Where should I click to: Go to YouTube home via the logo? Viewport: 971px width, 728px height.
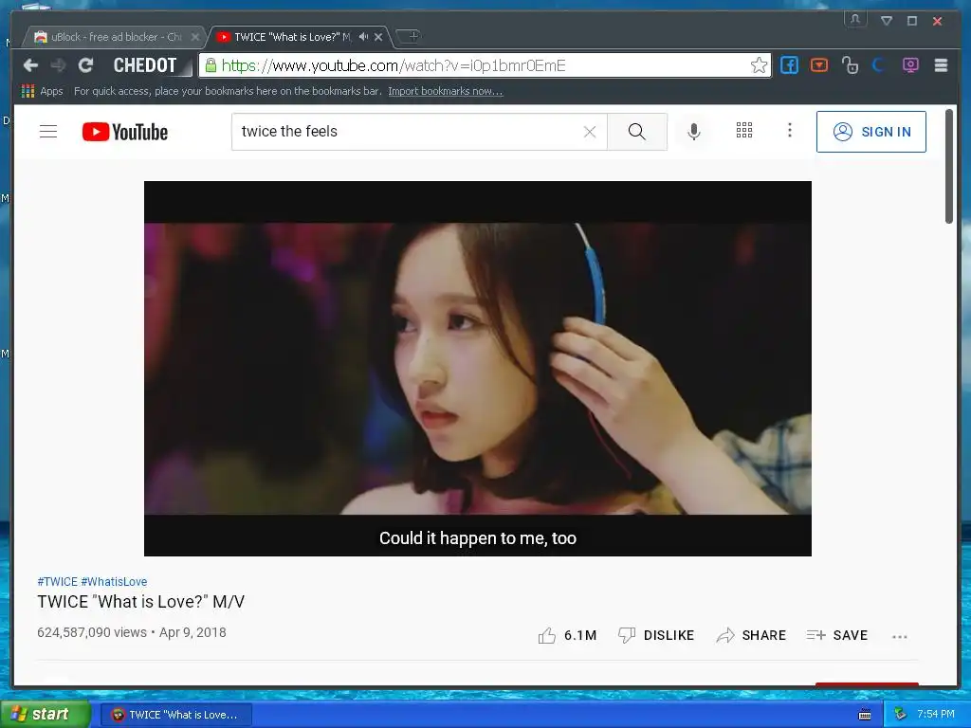click(125, 131)
